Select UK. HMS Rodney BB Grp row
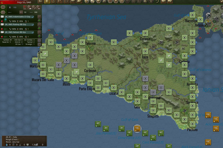Image resolution: width=223 pixels, height=148 pixels. 19,25
